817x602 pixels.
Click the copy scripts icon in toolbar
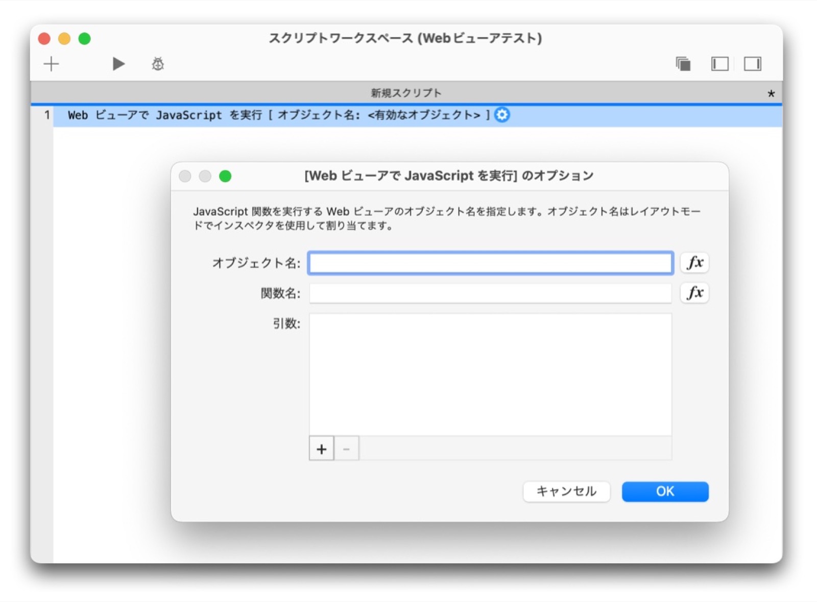[683, 64]
